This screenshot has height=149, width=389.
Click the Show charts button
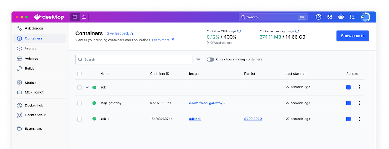pos(352,36)
